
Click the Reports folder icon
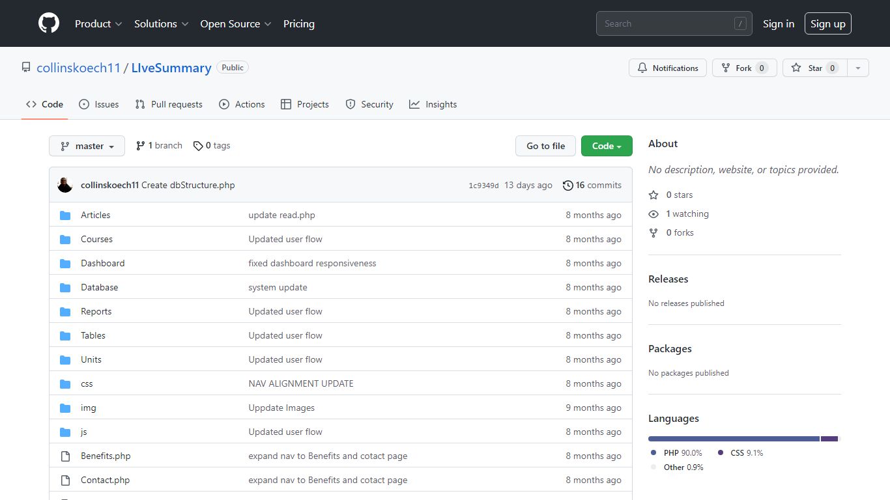tap(65, 311)
